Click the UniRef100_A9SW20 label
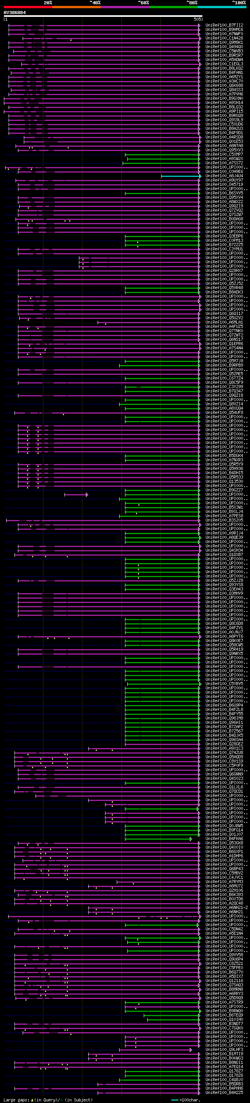This screenshot has height=1103, width=250. pyautogui.click(x=224, y=158)
